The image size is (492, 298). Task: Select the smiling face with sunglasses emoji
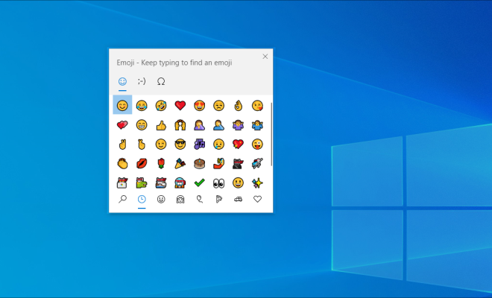(180, 145)
